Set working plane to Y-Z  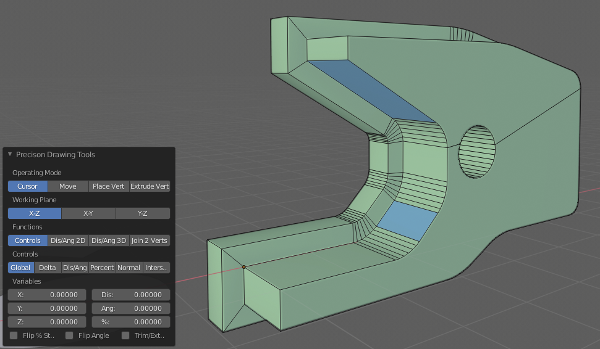pyautogui.click(x=142, y=213)
